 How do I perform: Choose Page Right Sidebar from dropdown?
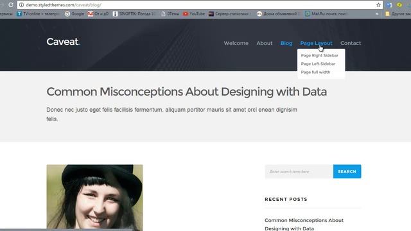(319, 56)
